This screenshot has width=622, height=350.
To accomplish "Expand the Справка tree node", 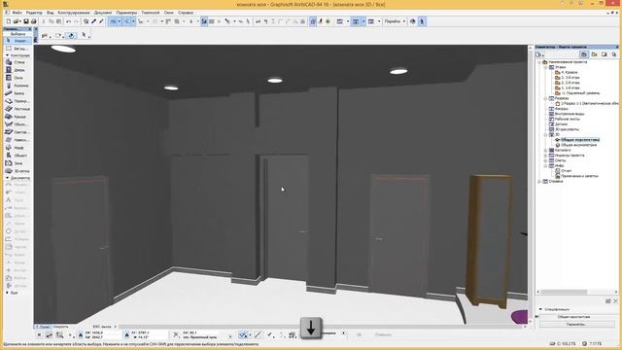I will (539, 182).
